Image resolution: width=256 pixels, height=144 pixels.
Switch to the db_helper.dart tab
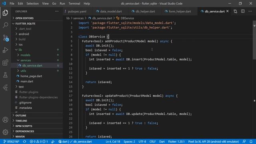coord(145,11)
